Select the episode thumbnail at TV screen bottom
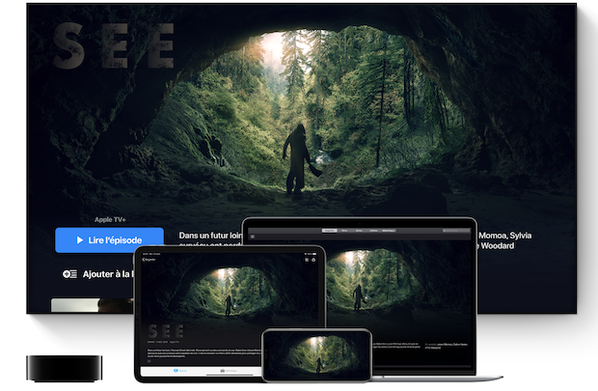This screenshot has width=598, height=391. click(x=79, y=305)
